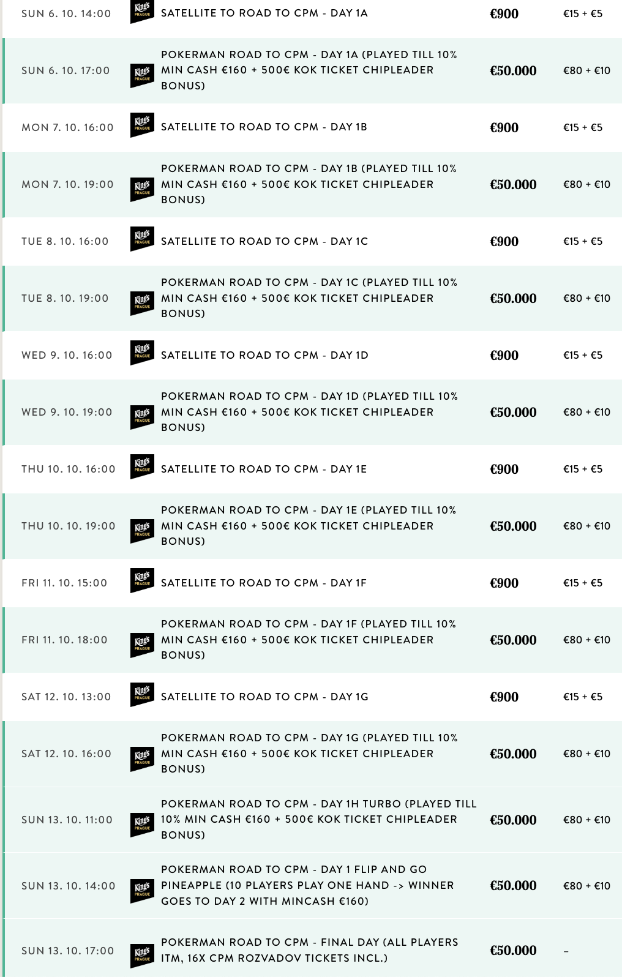Click King's logo beside Satellite Day 1D

pyautogui.click(x=142, y=353)
